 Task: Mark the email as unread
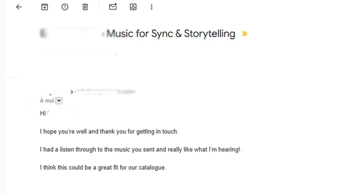pyautogui.click(x=113, y=7)
